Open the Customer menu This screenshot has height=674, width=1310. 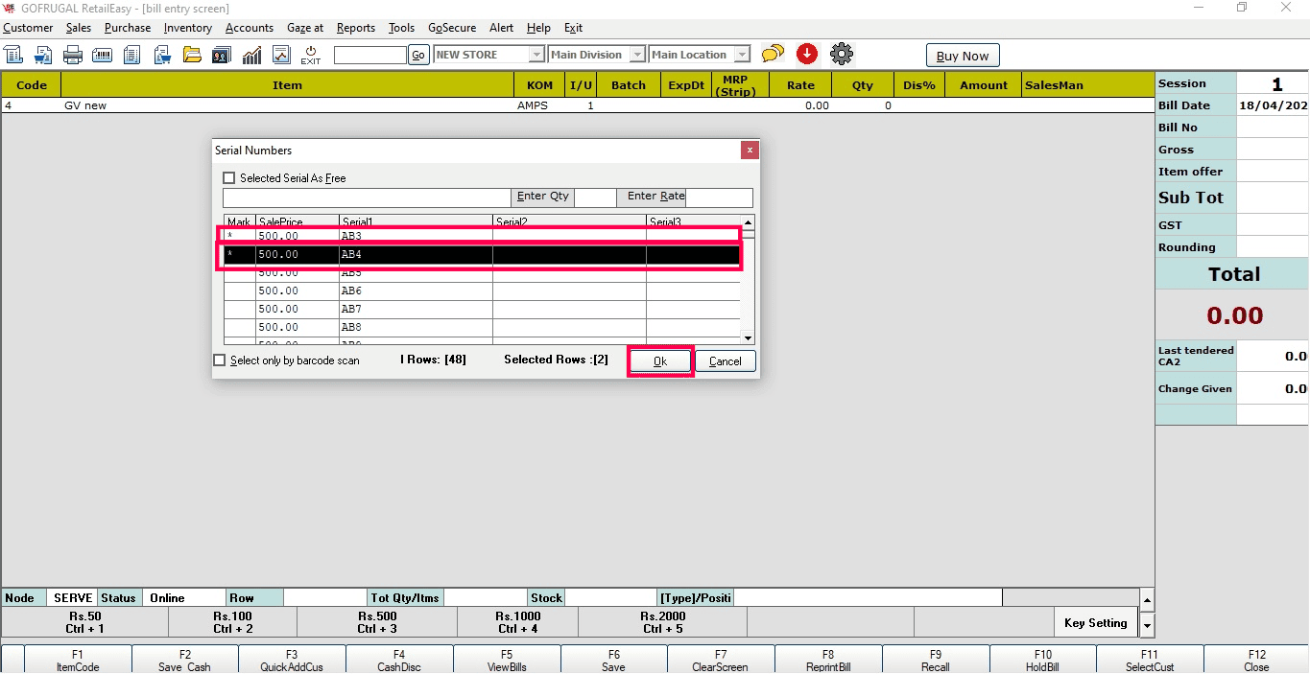point(28,28)
